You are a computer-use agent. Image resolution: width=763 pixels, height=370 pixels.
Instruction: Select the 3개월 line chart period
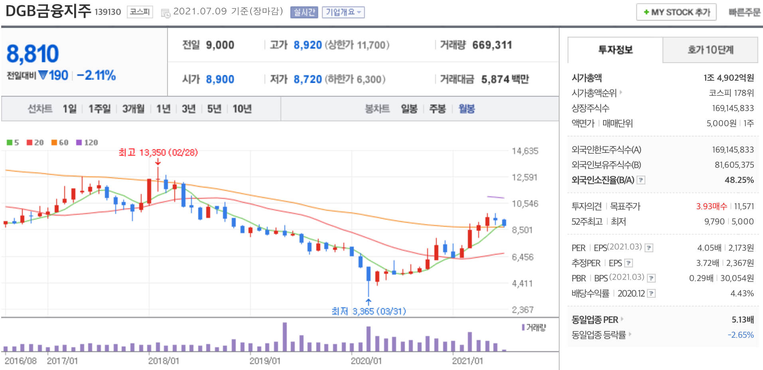133,109
